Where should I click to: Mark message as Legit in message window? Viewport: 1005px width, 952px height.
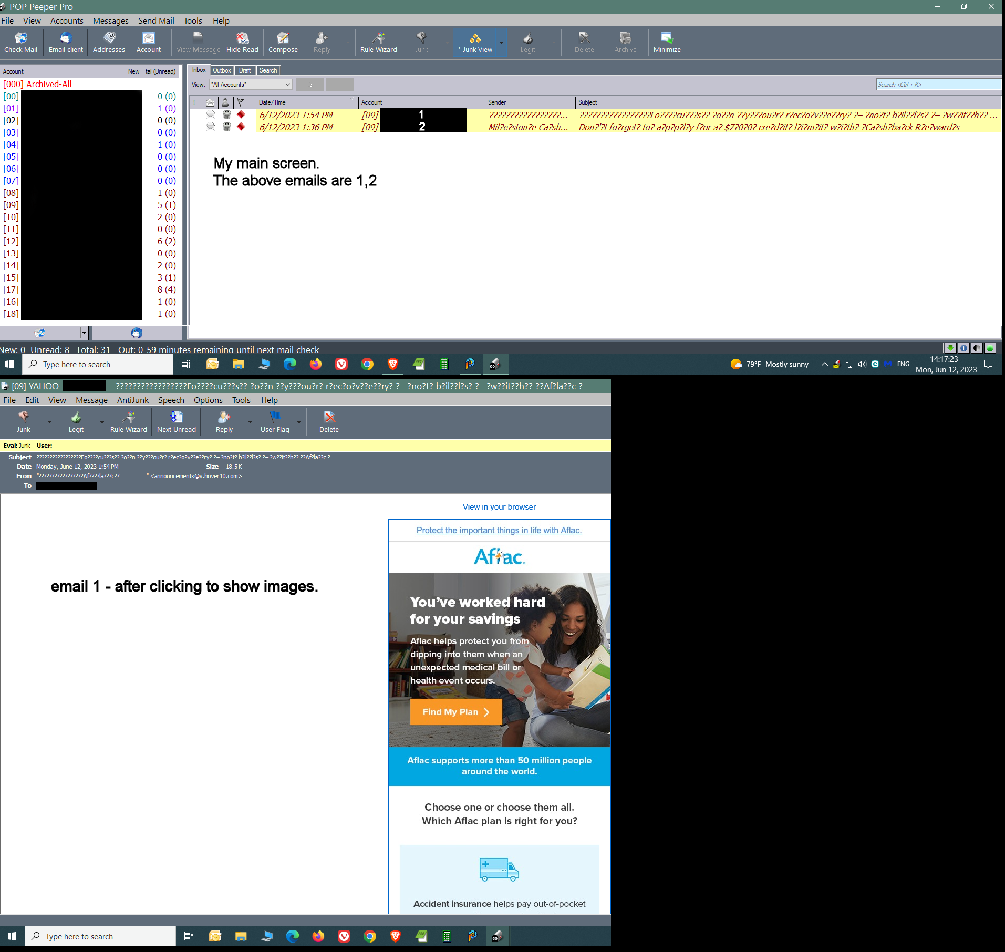76,422
